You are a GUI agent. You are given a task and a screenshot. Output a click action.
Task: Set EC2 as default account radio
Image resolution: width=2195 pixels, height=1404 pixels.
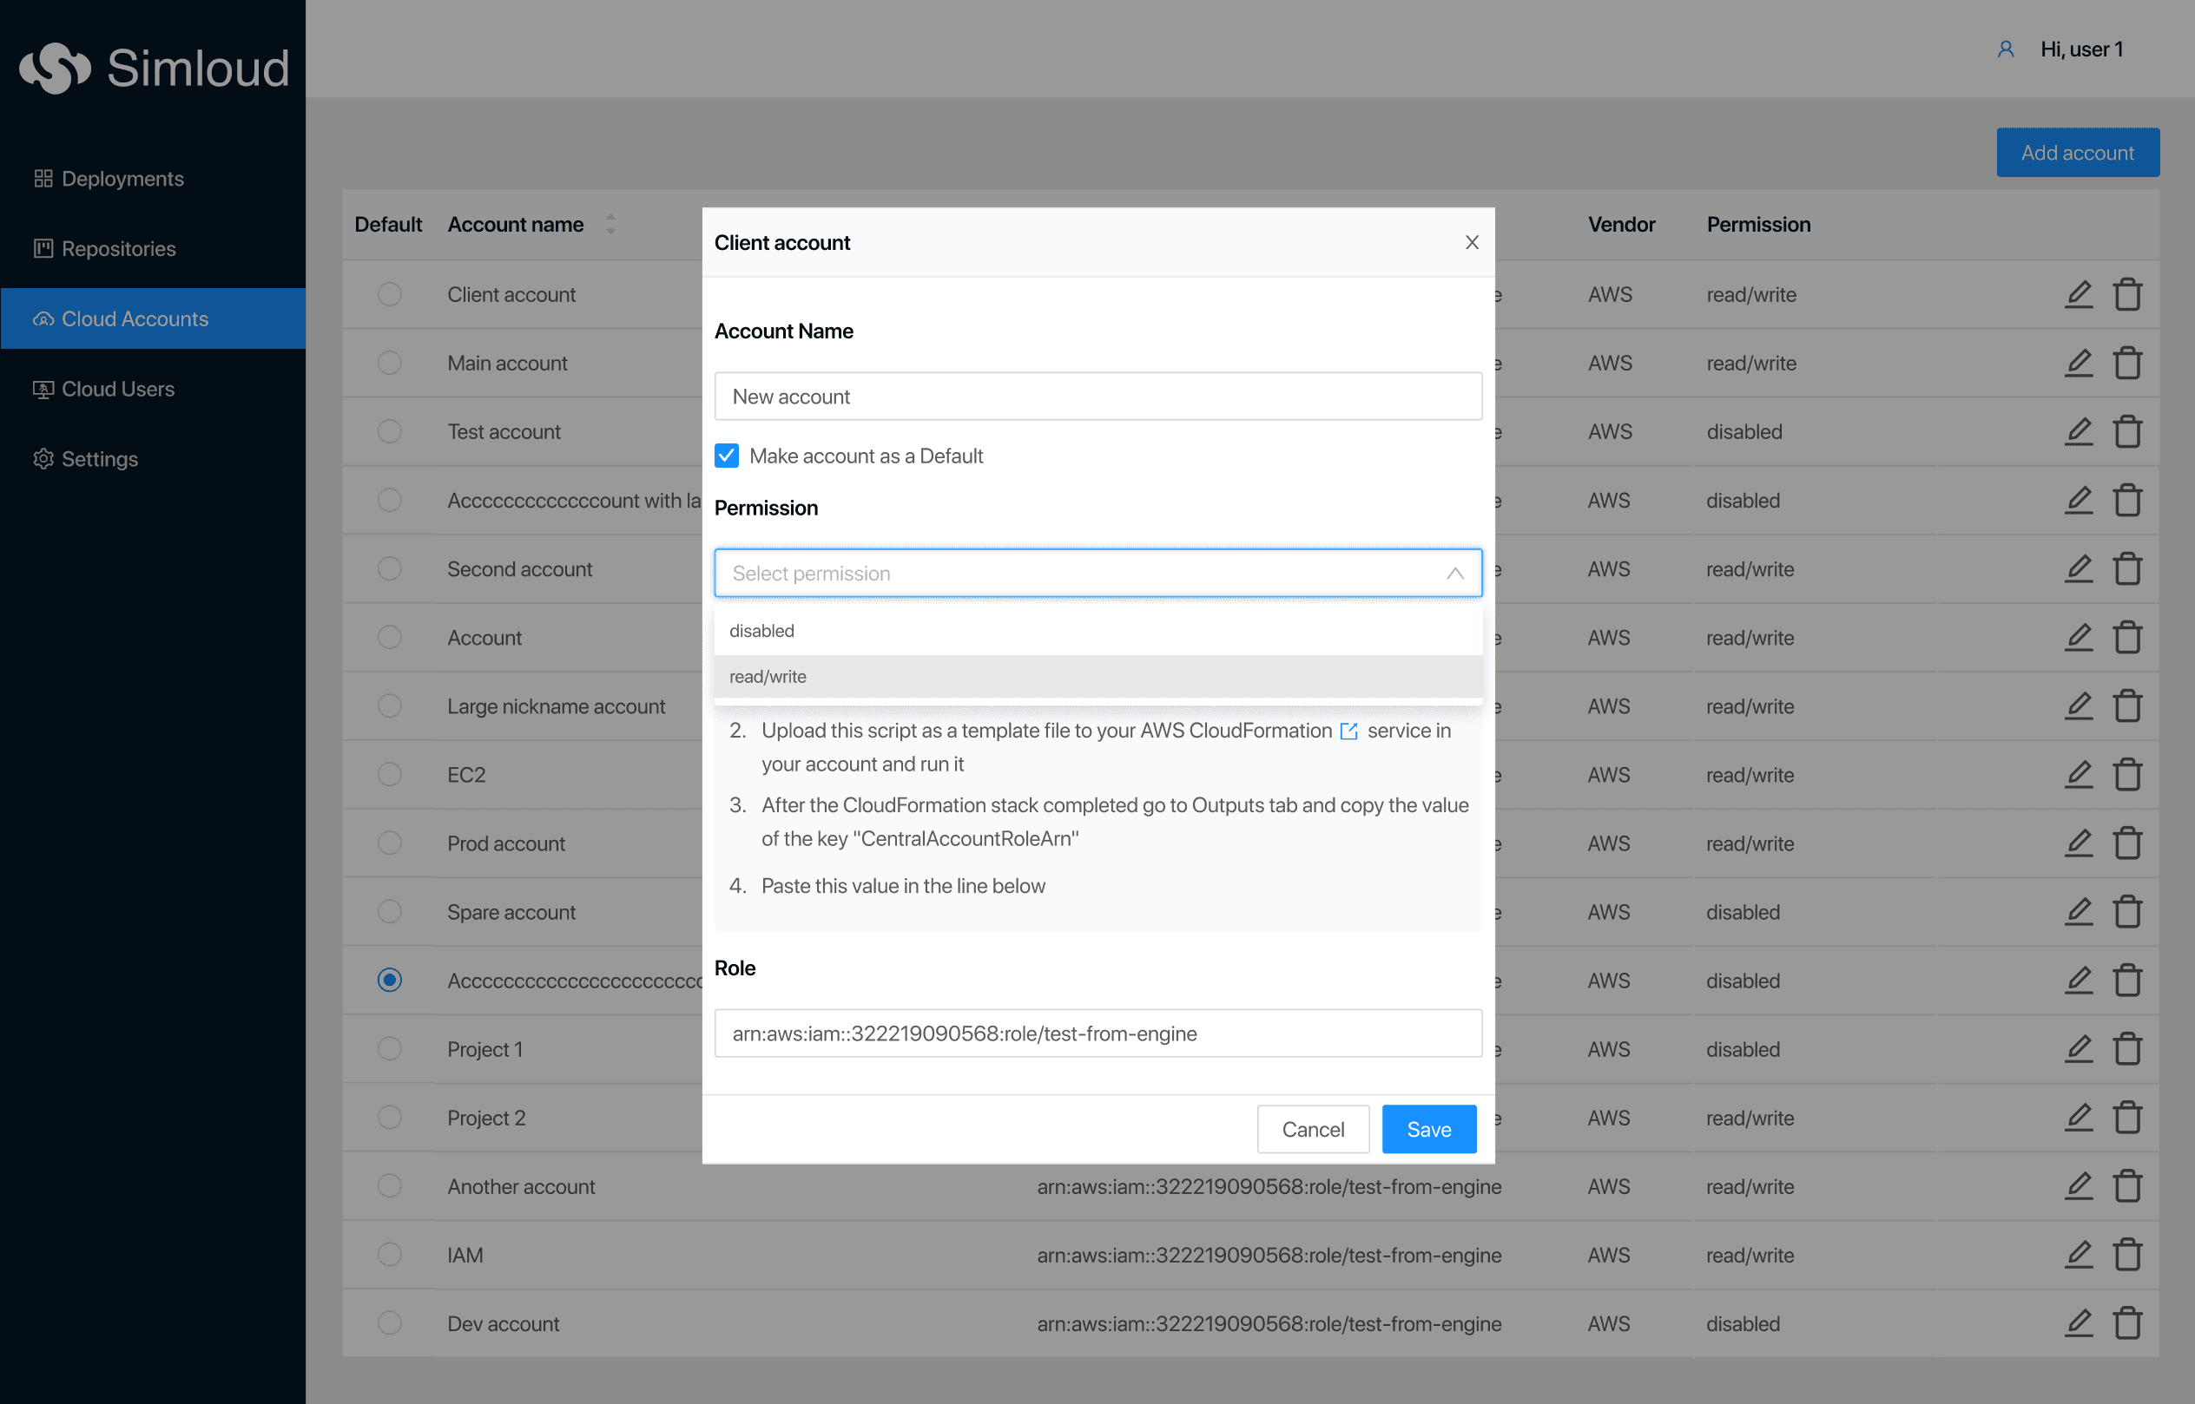tap(390, 775)
